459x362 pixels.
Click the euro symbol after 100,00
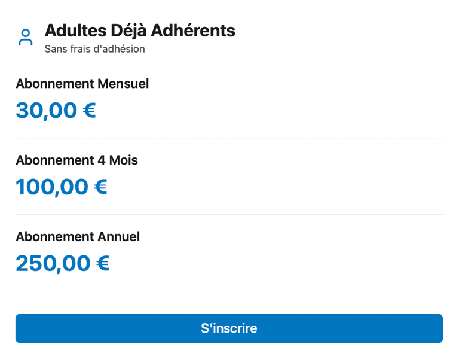[x=101, y=187]
